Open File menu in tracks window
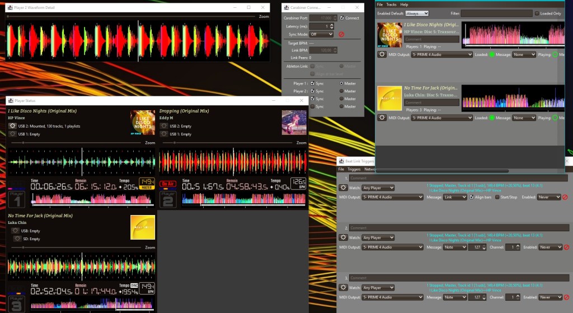Screen dimensions: 573x313 pos(380,4)
